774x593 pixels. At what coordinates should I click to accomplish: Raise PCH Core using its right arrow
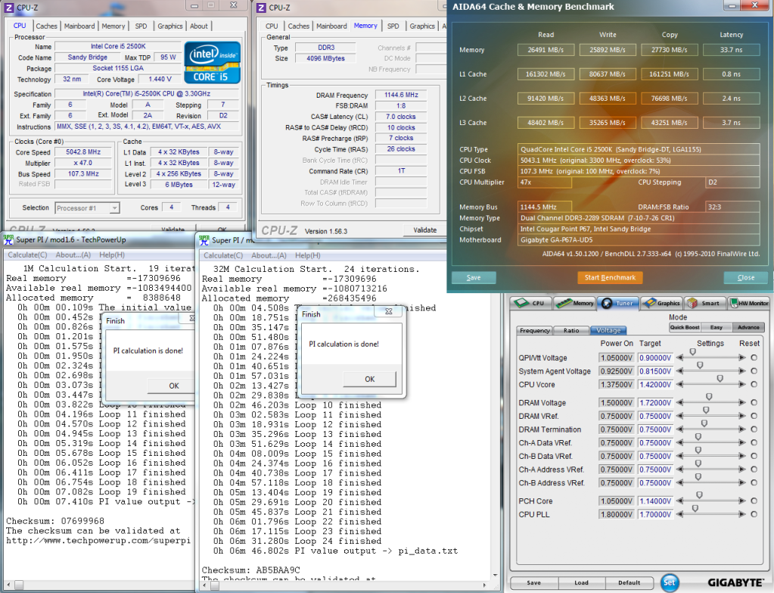[x=742, y=501]
